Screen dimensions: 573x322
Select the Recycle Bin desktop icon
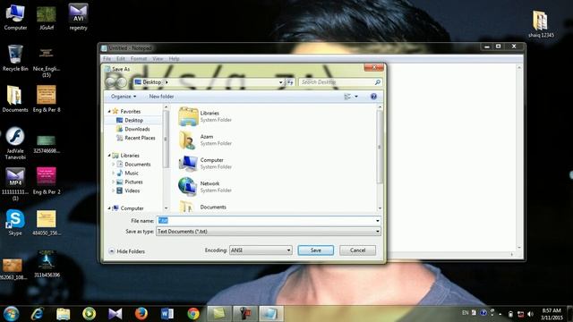point(15,57)
